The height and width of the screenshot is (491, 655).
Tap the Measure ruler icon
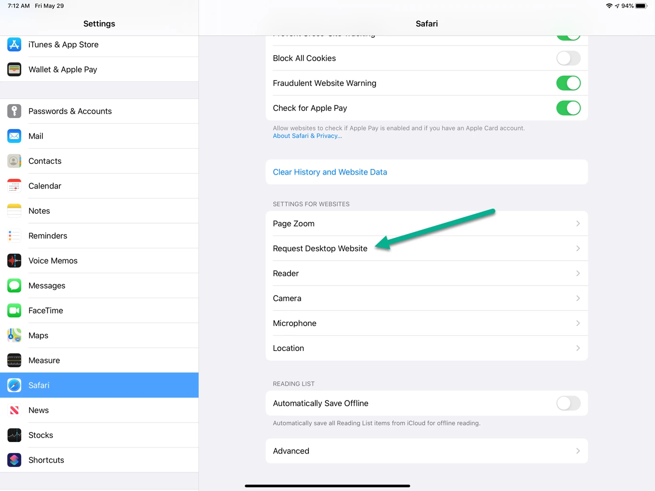coord(14,361)
